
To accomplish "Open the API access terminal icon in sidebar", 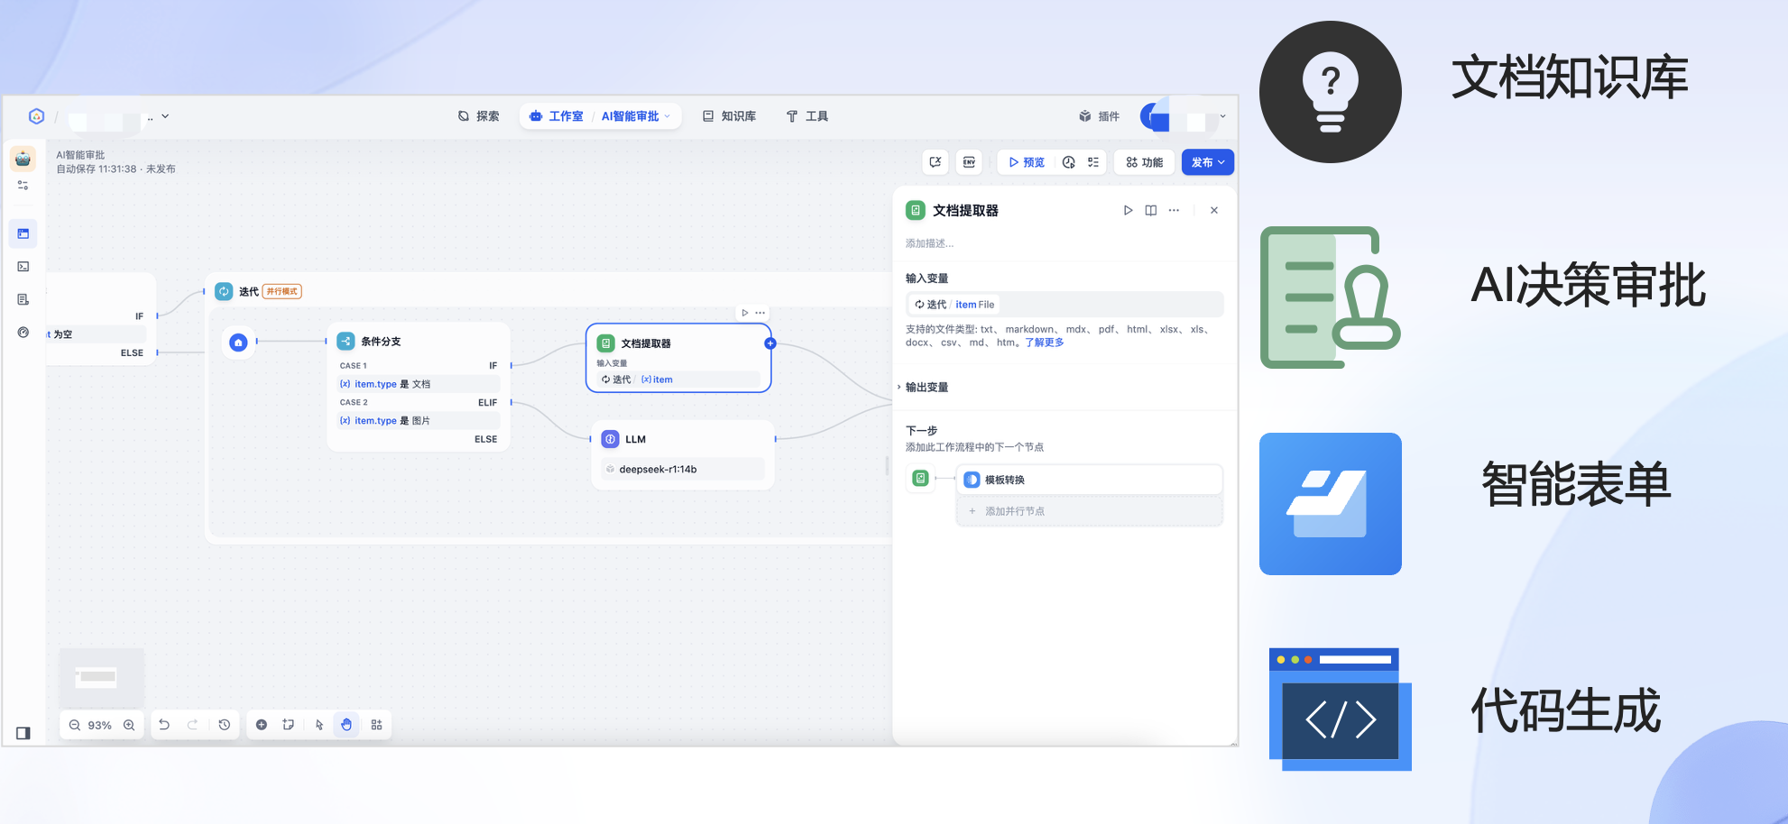I will (x=23, y=267).
